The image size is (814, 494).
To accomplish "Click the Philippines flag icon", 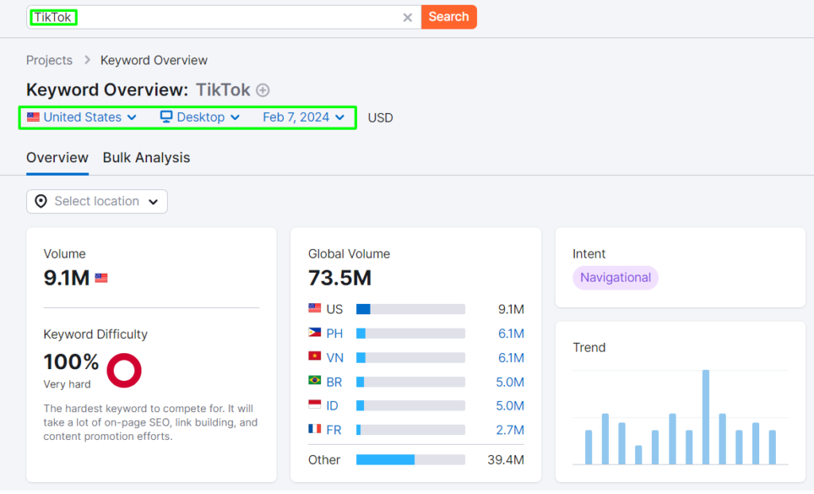I will point(315,332).
